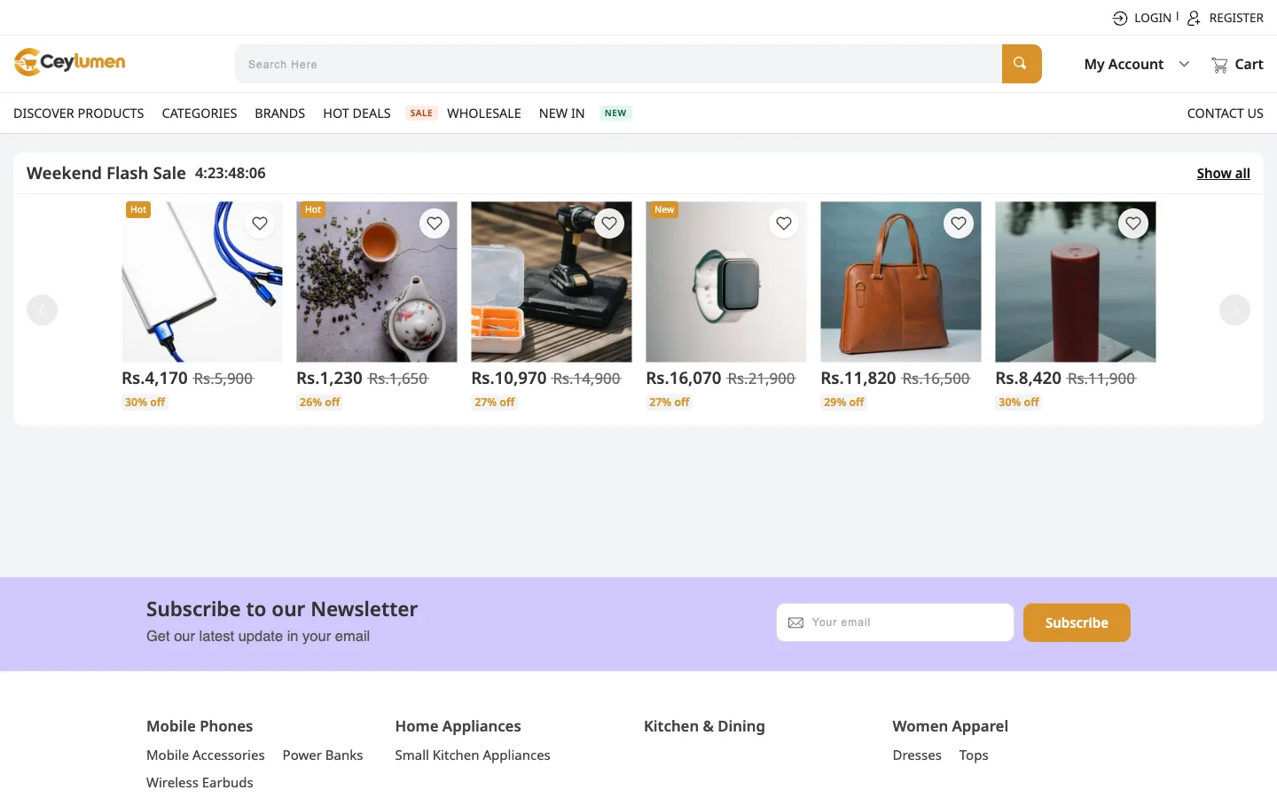The image size is (1277, 798).
Task: Open Brands menu item
Action: (279, 113)
